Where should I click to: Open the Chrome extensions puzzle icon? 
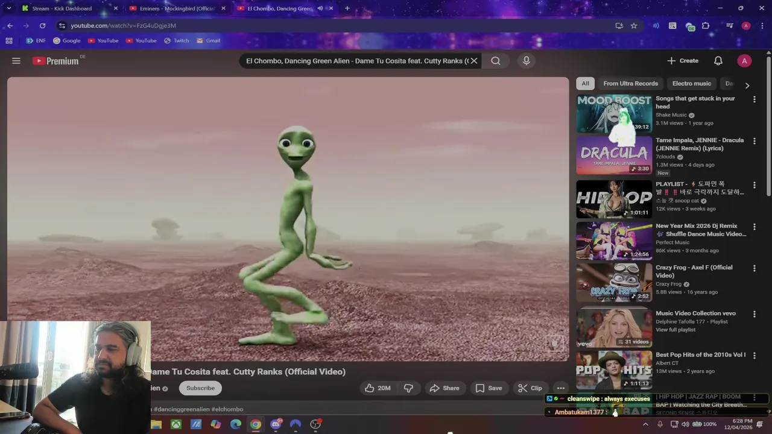click(x=706, y=26)
